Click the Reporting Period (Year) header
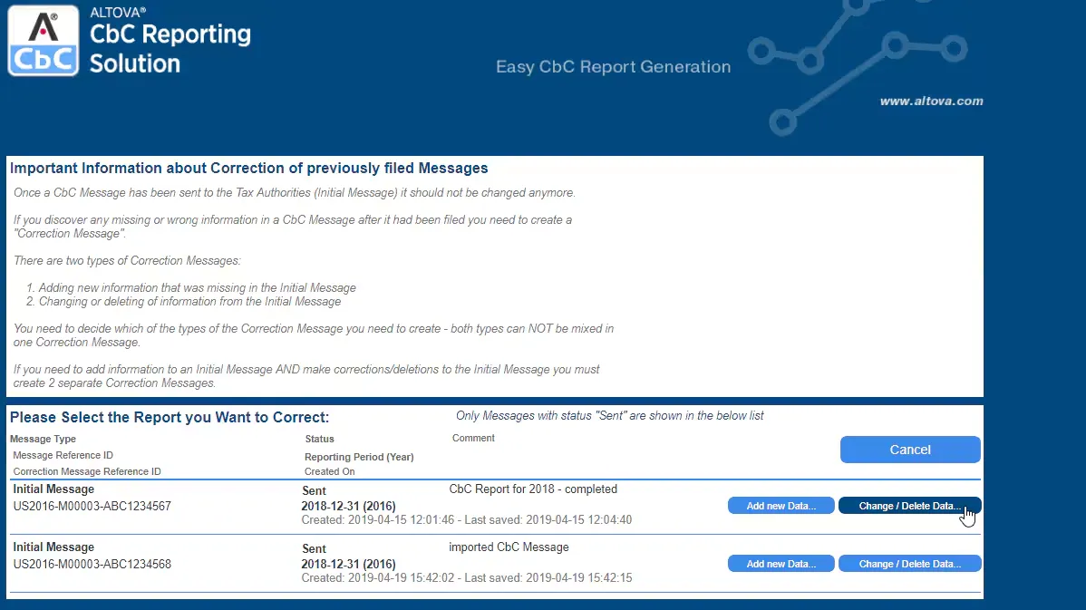Screen dimensions: 1086x610 [x=359, y=457]
